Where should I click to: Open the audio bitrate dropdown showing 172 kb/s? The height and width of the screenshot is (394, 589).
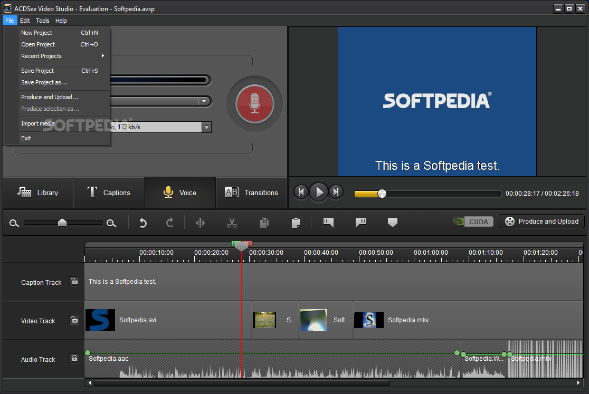point(206,127)
